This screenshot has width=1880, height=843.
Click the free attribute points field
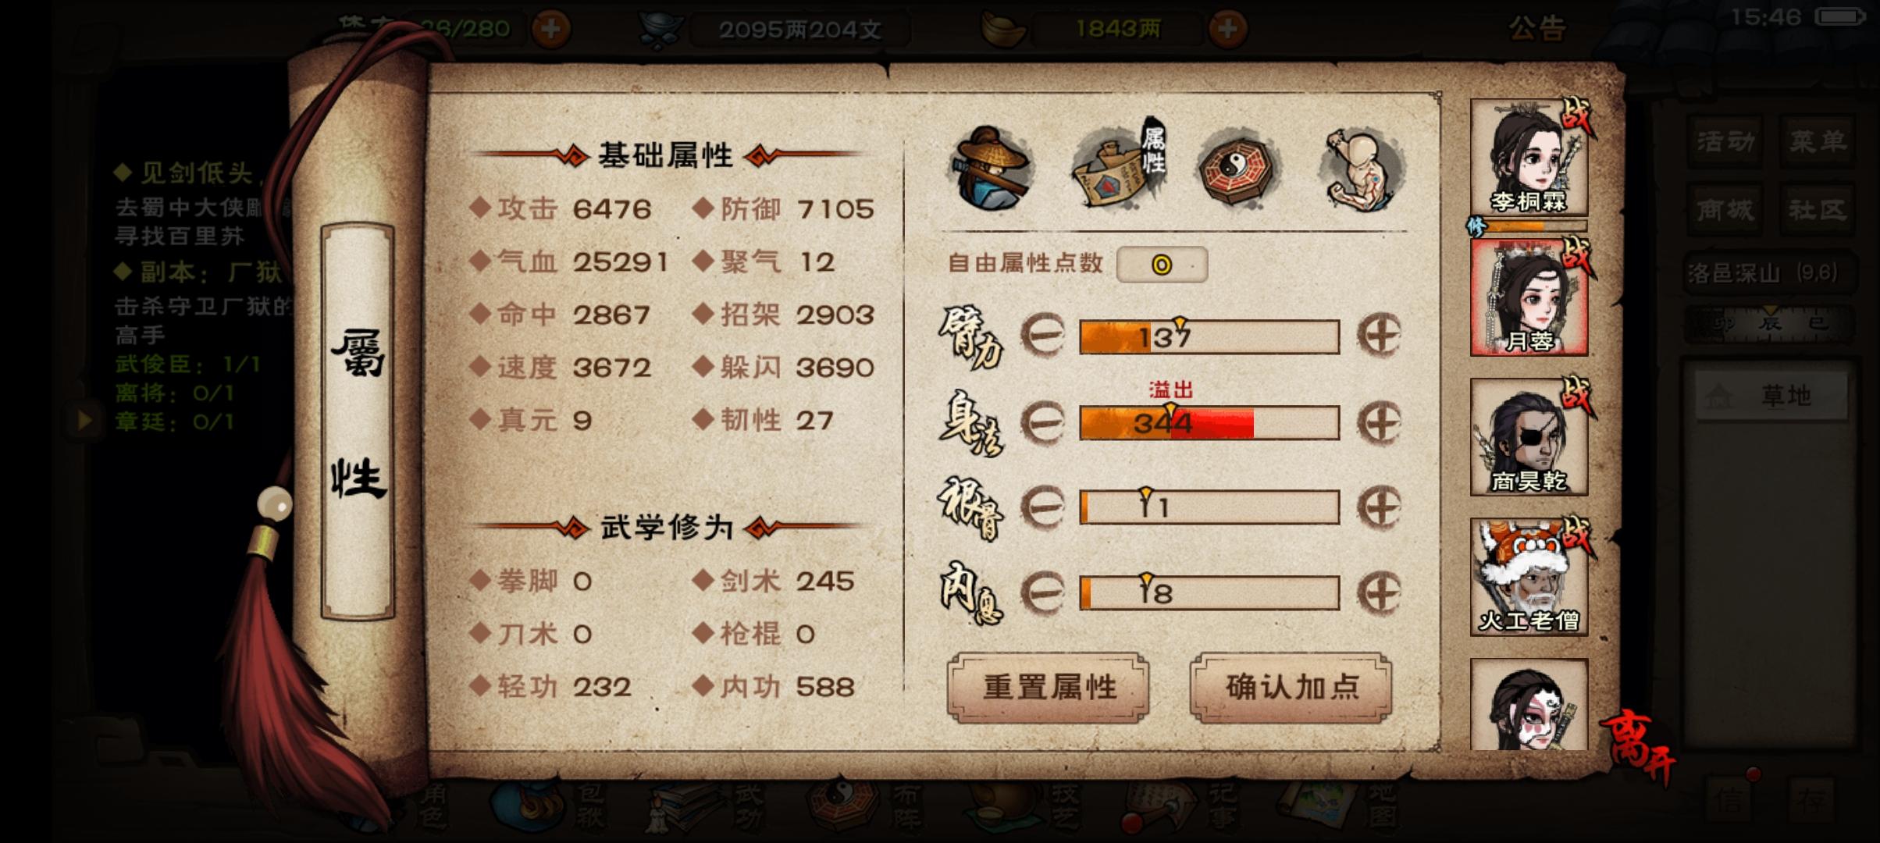(x=1162, y=265)
